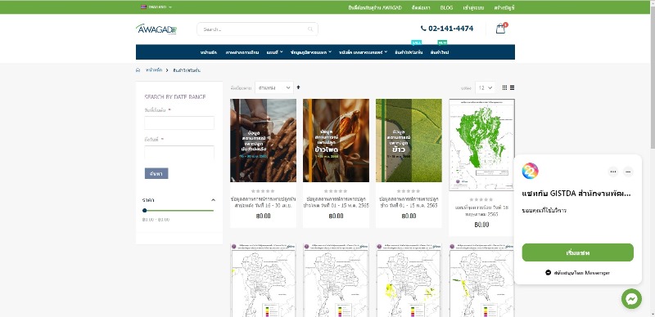Open the items per page dropdown
The image size is (655, 317).
click(485, 87)
